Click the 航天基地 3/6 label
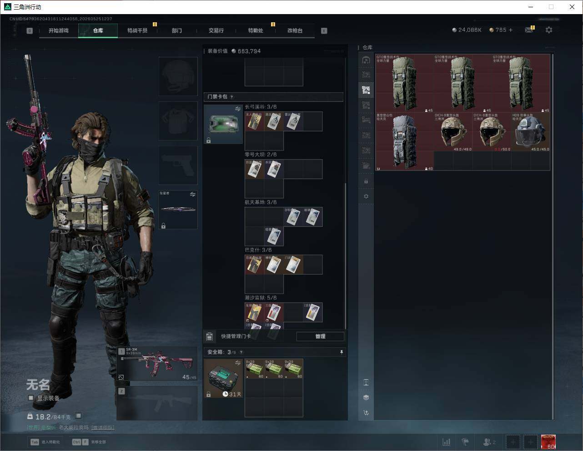Viewport: 583px width, 451px height. coord(261,202)
